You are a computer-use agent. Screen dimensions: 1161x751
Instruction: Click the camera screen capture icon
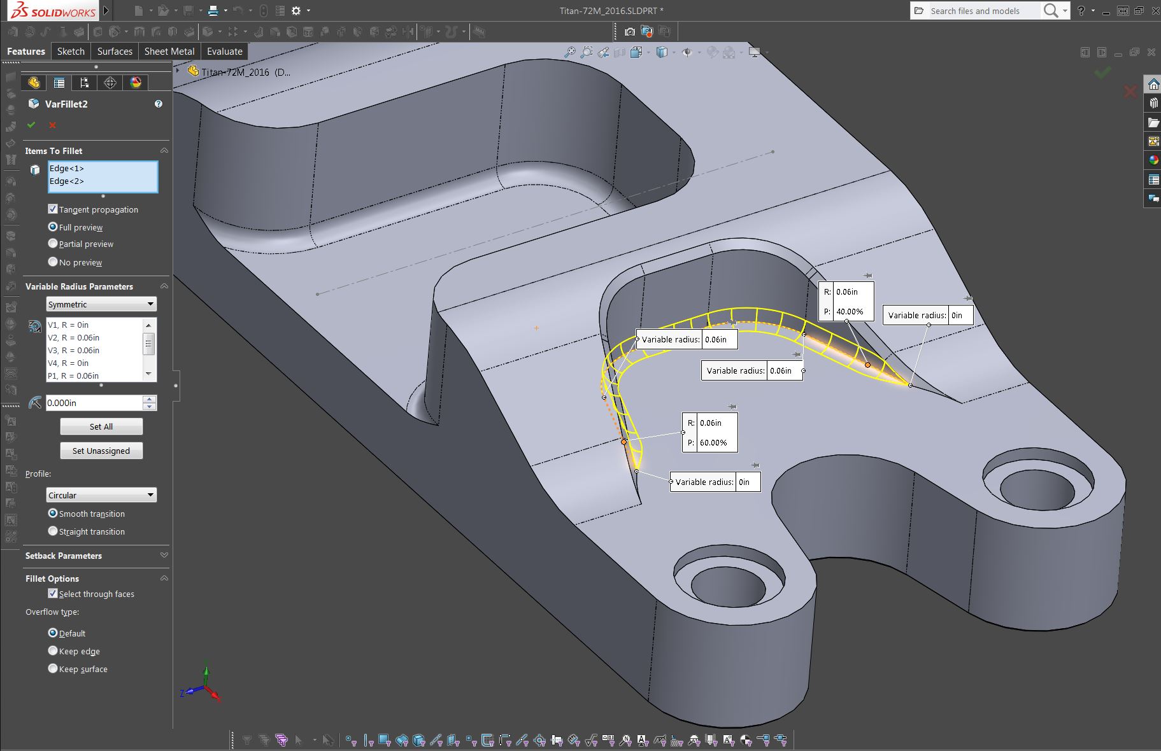click(x=629, y=32)
